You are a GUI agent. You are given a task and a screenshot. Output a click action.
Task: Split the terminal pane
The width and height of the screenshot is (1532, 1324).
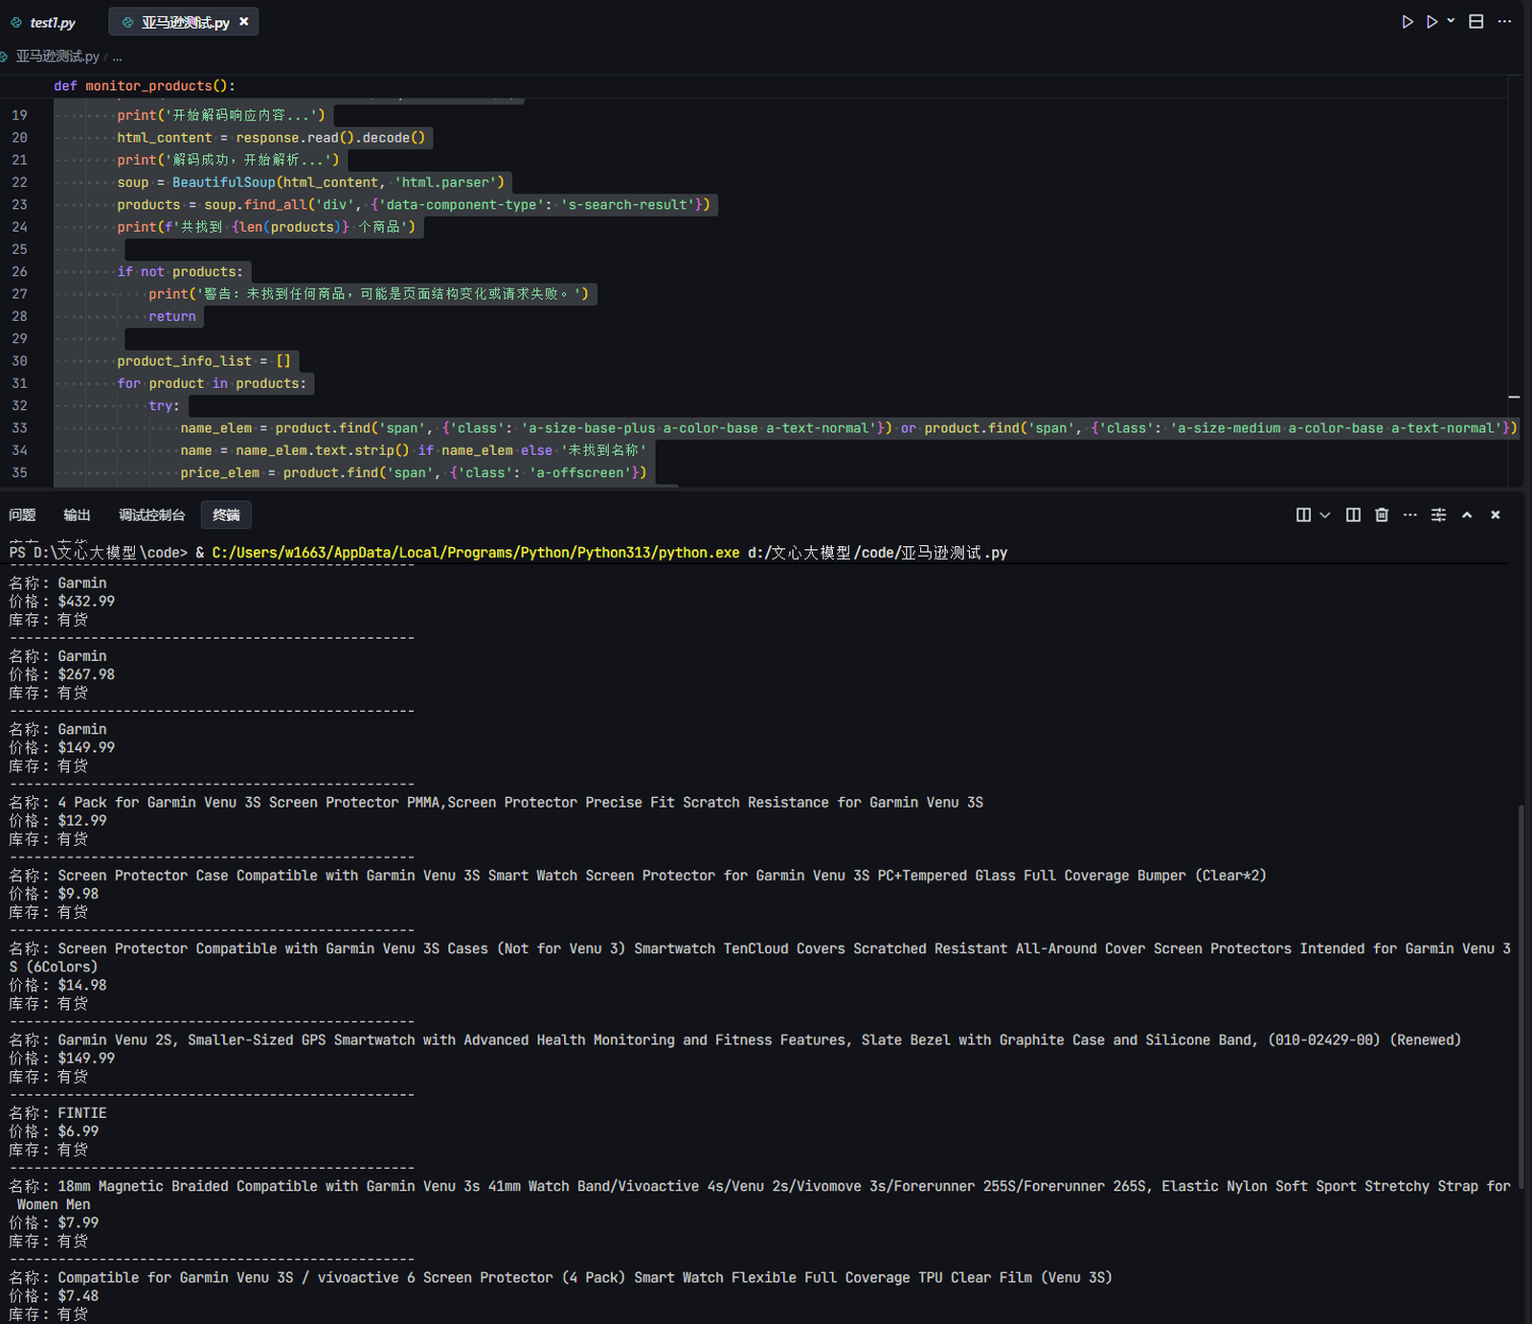(x=1353, y=515)
